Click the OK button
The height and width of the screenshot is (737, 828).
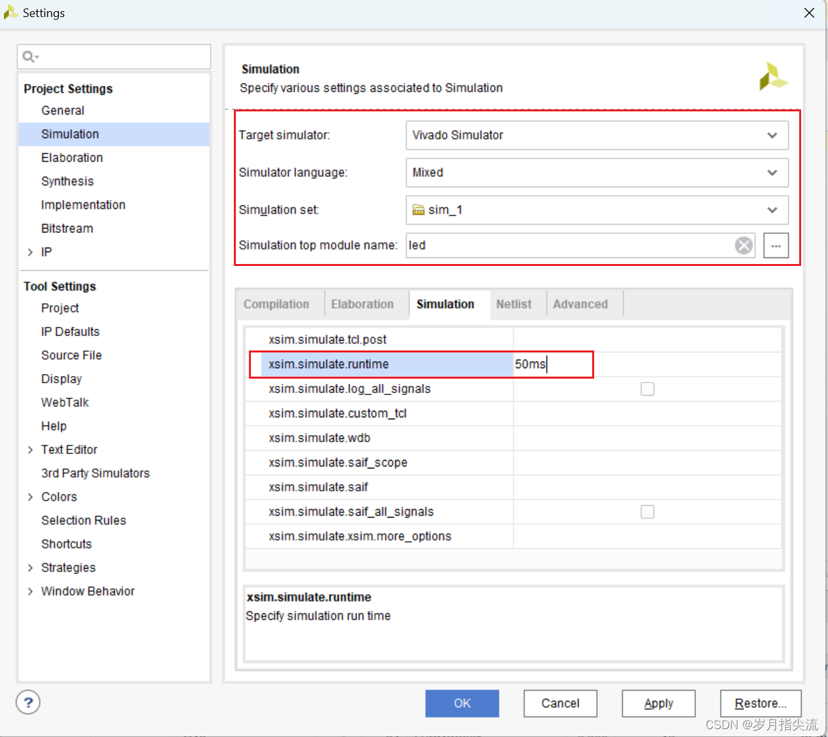point(462,704)
